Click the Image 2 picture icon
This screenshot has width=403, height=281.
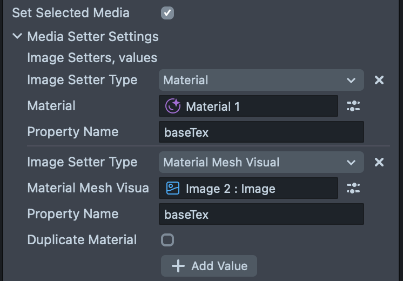coord(172,188)
